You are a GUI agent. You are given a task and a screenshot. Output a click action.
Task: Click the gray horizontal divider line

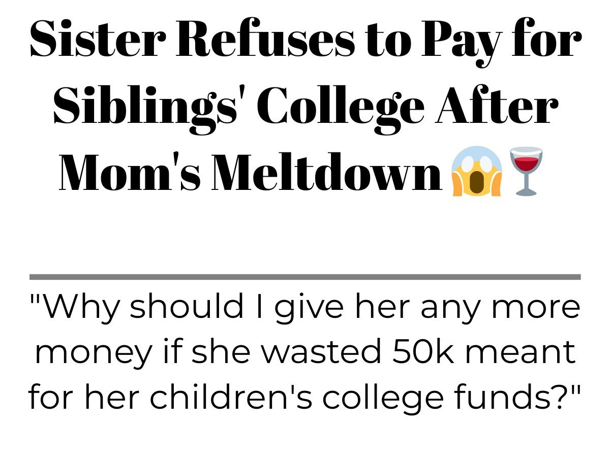[305, 277]
